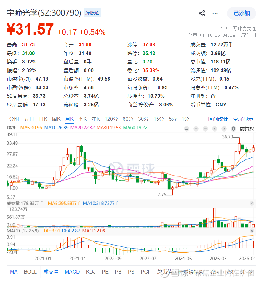The image size is (262, 281).
Task: Zoom in chart with plus icon
Action: [x=196, y=129]
